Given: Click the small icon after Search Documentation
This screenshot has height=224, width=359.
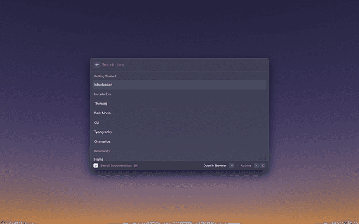Looking at the screenshot, I should (136, 166).
